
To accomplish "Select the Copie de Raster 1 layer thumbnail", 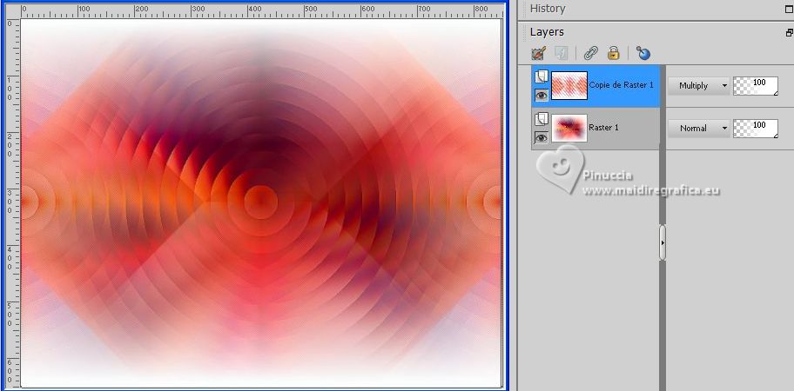I will coord(569,85).
